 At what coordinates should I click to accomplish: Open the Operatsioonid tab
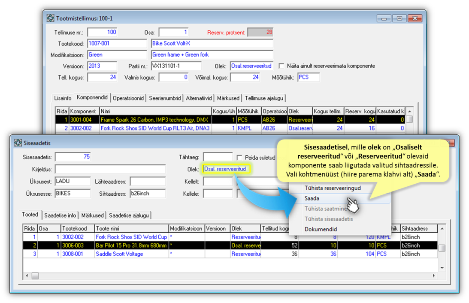128,98
